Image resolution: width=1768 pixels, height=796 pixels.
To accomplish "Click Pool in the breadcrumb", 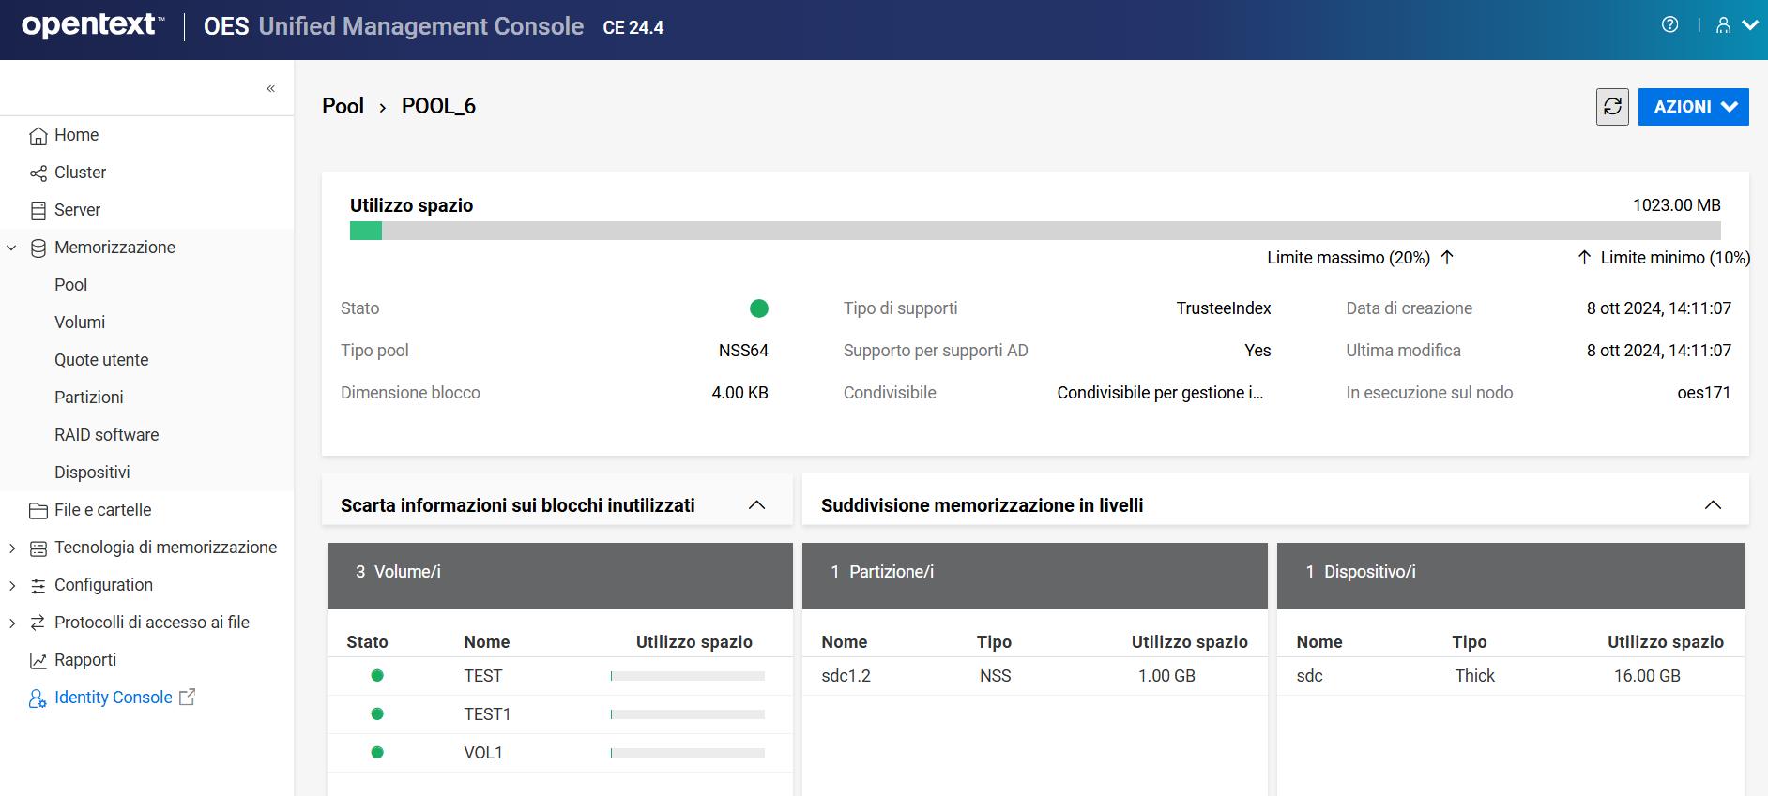I will (343, 106).
